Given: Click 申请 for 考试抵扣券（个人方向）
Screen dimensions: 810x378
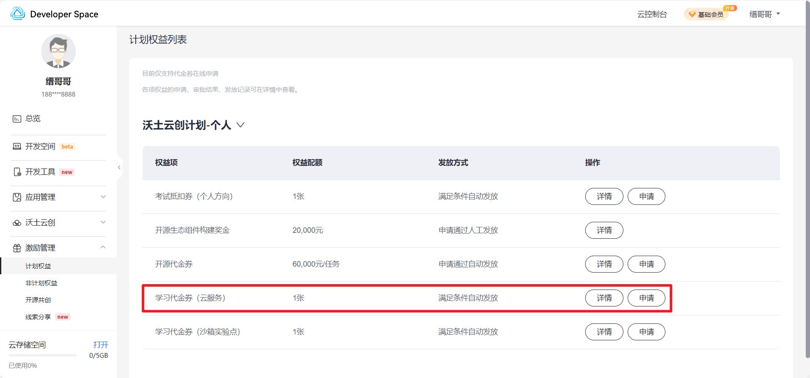Looking at the screenshot, I should point(647,196).
